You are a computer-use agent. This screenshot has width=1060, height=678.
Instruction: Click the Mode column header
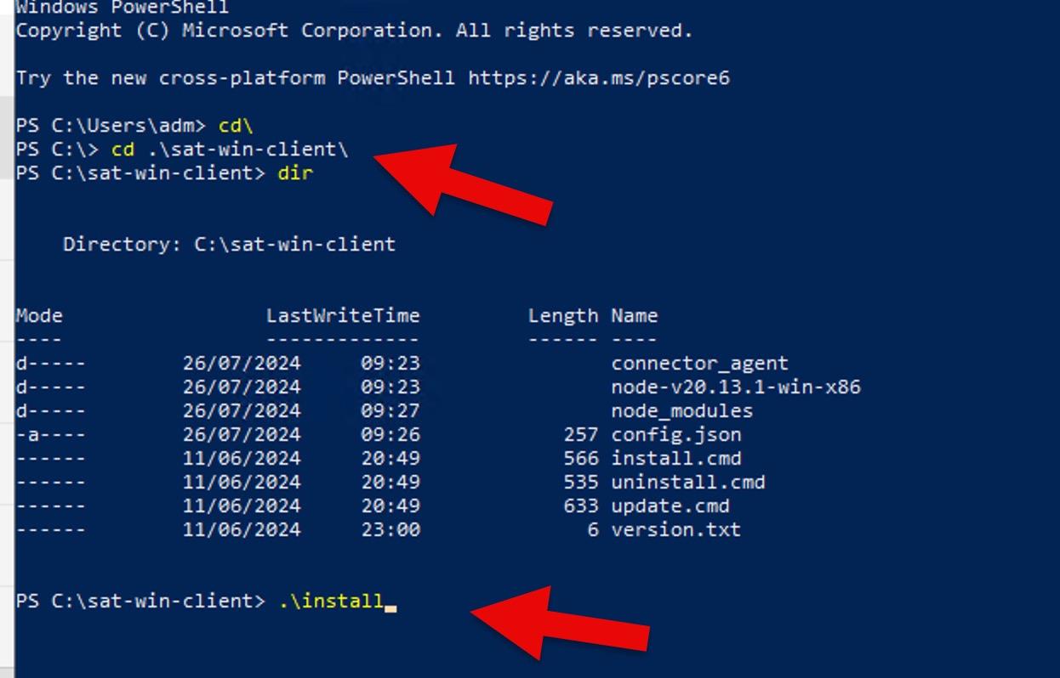click(x=39, y=316)
